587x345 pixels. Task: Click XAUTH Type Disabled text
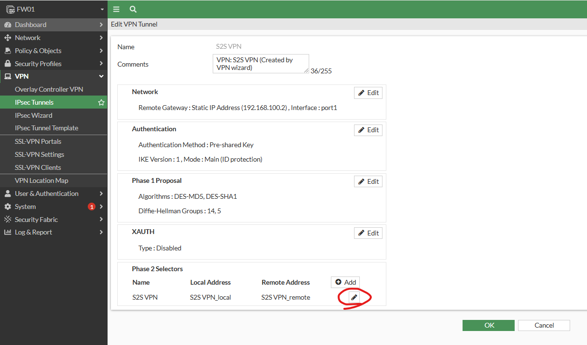[160, 248]
